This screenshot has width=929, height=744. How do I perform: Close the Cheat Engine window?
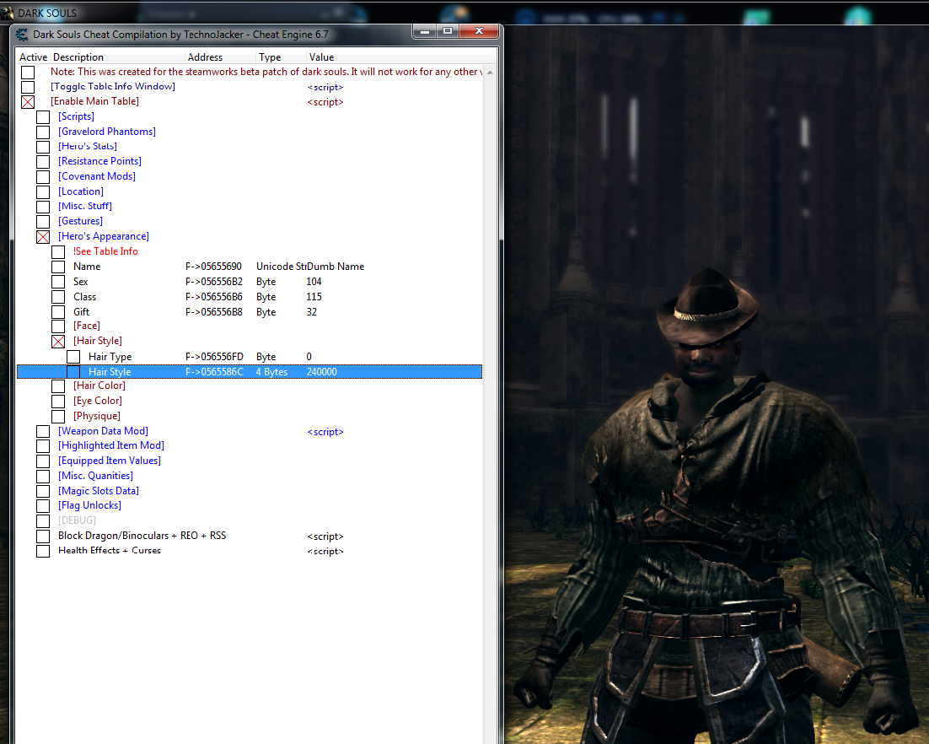(480, 31)
